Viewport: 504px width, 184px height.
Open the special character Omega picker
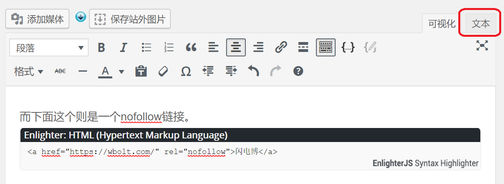click(x=186, y=72)
